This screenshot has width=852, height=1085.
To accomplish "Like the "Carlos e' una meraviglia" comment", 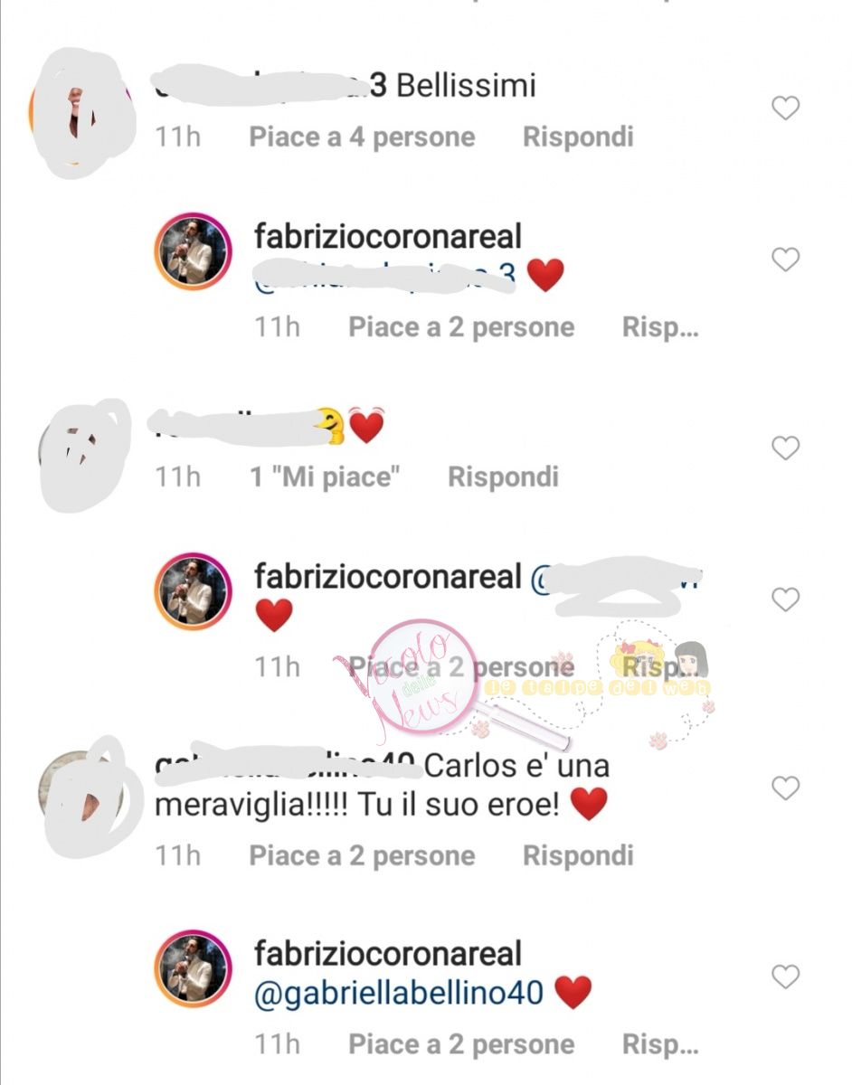I will click(x=785, y=788).
